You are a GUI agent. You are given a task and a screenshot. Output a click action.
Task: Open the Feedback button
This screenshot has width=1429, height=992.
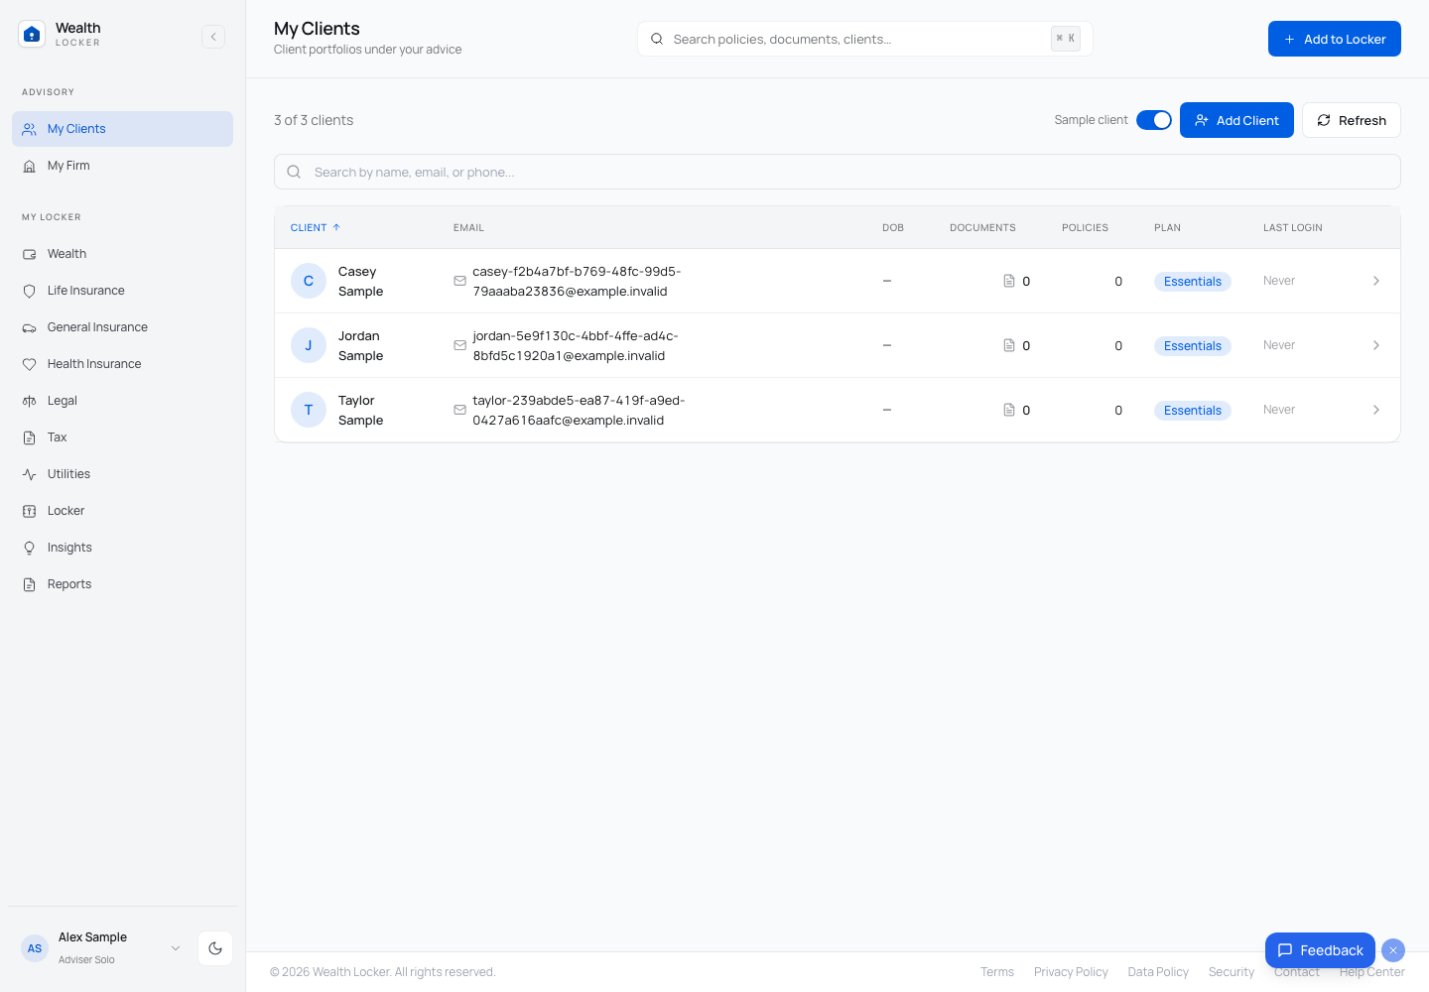pyautogui.click(x=1320, y=950)
